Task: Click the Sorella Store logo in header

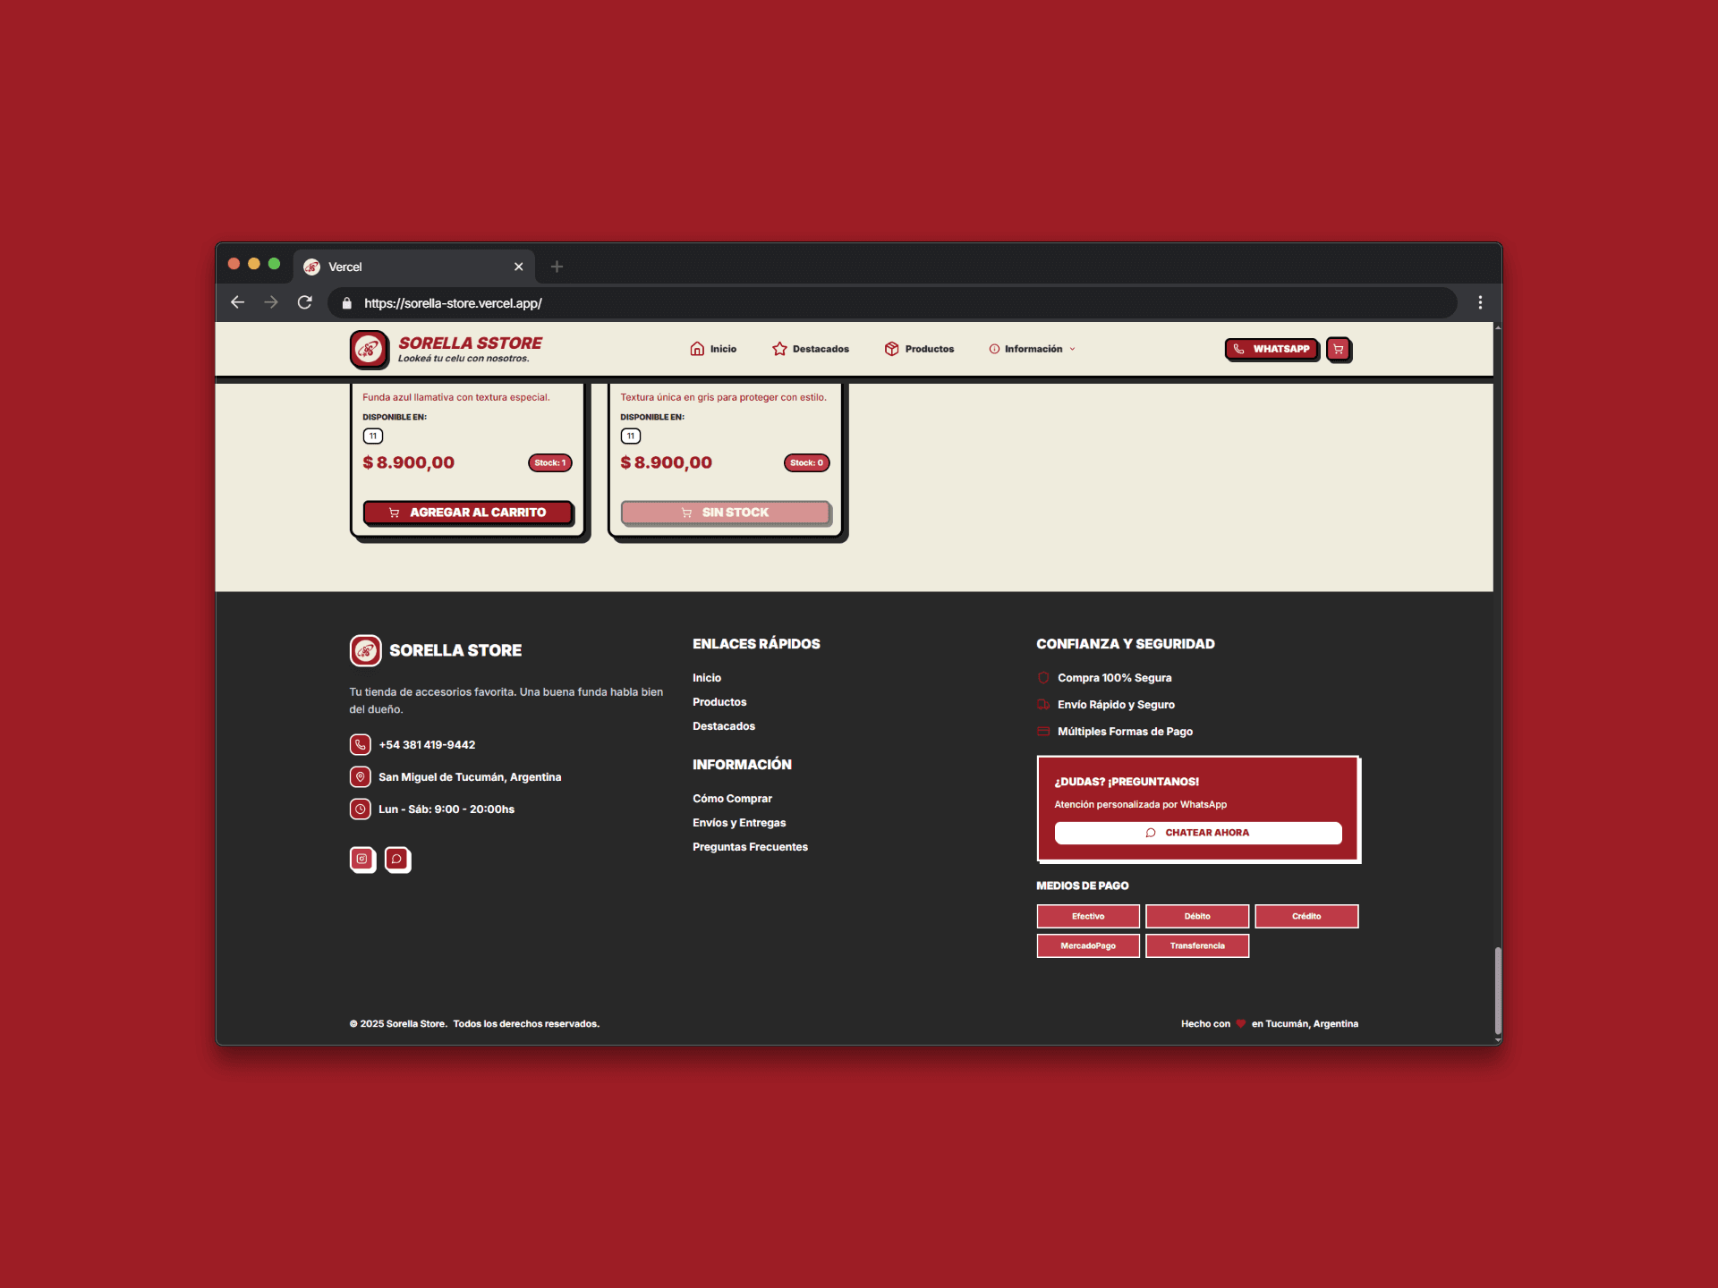Action: (370, 349)
